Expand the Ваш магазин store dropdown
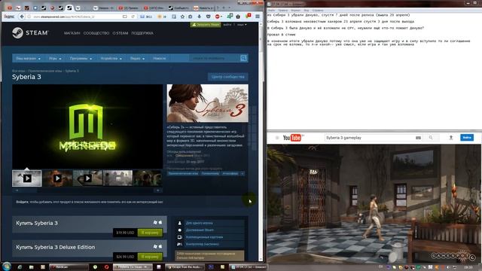The image size is (482, 271). click(x=28, y=59)
